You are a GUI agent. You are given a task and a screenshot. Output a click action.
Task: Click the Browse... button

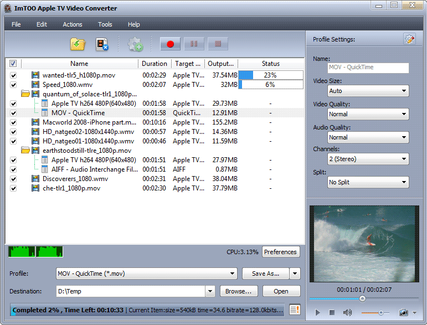click(x=239, y=291)
